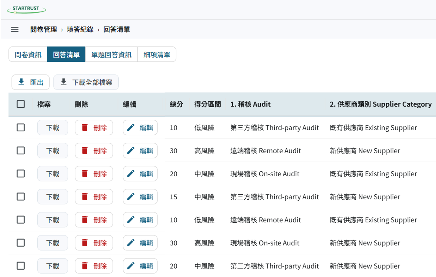436x277 pixels.
Task: Edit the 30-point On-site Audit response
Action: coord(140,243)
